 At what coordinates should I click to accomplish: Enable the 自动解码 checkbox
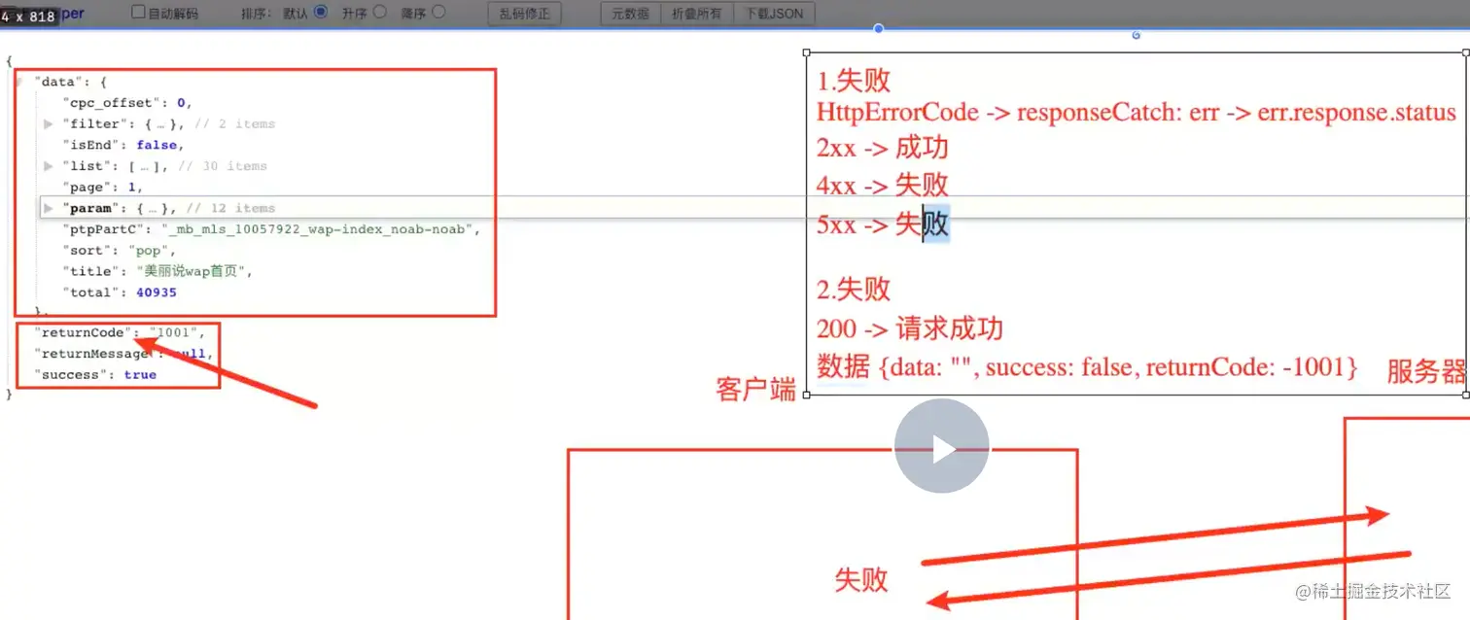coord(138,13)
